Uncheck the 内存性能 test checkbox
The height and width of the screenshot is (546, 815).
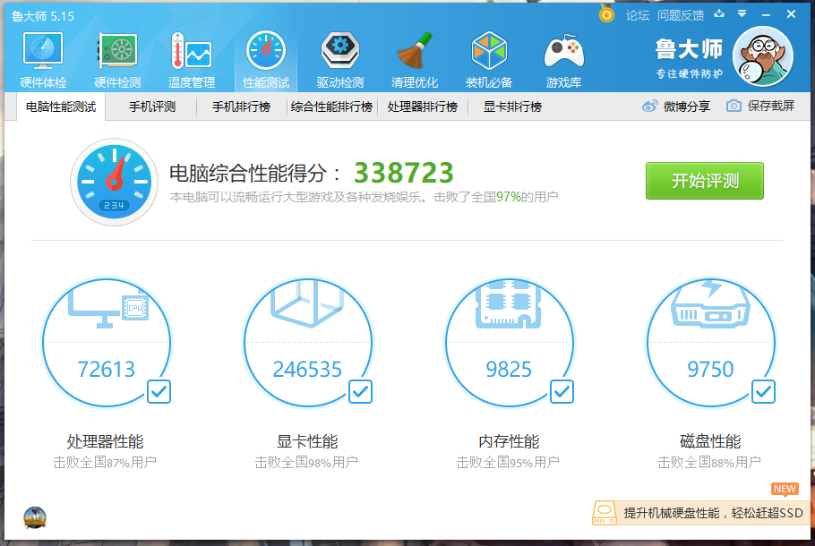coord(562,392)
